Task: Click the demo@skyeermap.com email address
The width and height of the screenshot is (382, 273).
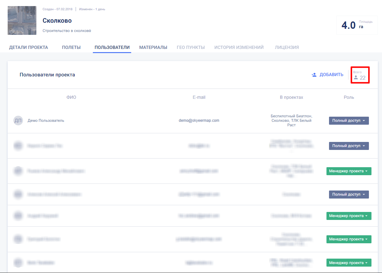Action: (x=199, y=121)
